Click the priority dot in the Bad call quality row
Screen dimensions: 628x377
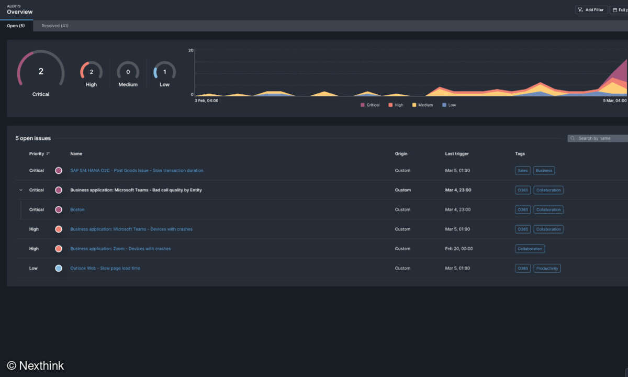point(59,190)
